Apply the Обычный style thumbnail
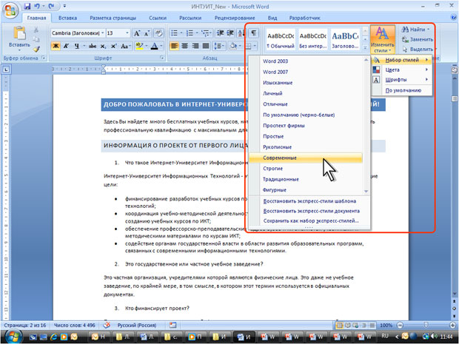 tap(281, 40)
